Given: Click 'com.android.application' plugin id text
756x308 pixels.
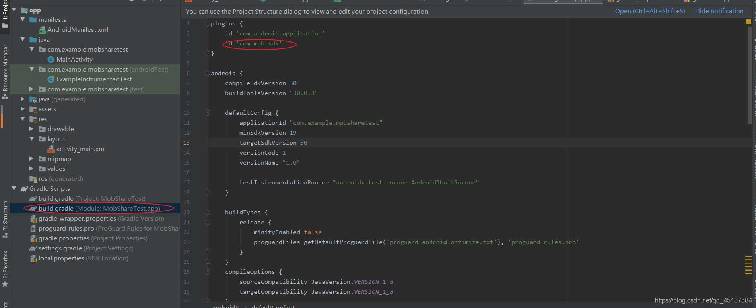Looking at the screenshot, I should point(280,33).
